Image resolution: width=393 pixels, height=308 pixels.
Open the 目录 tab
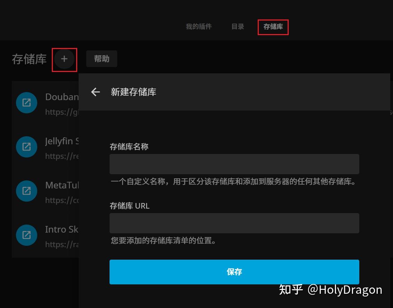238,26
